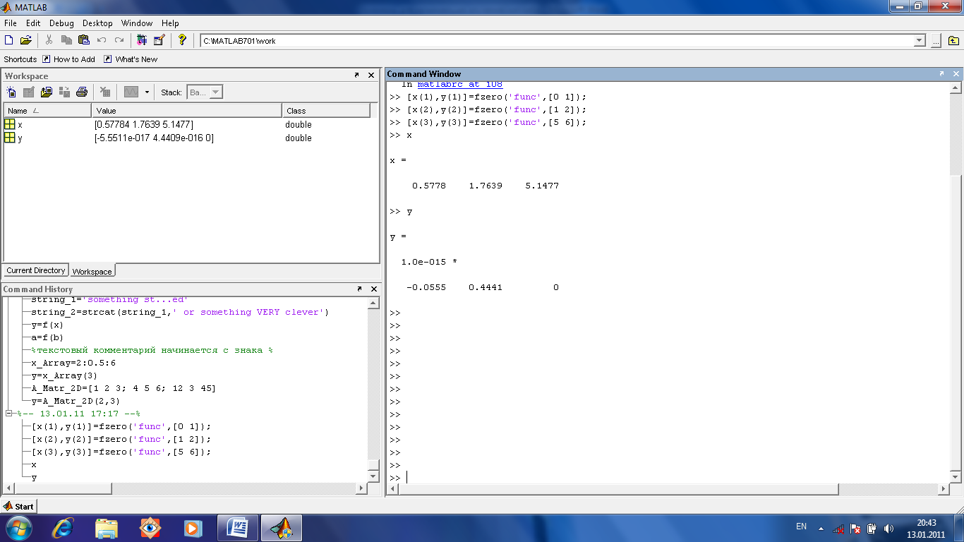This screenshot has height=542, width=964.
Task: Open MATLAB Help with the question mark
Action: [182, 40]
